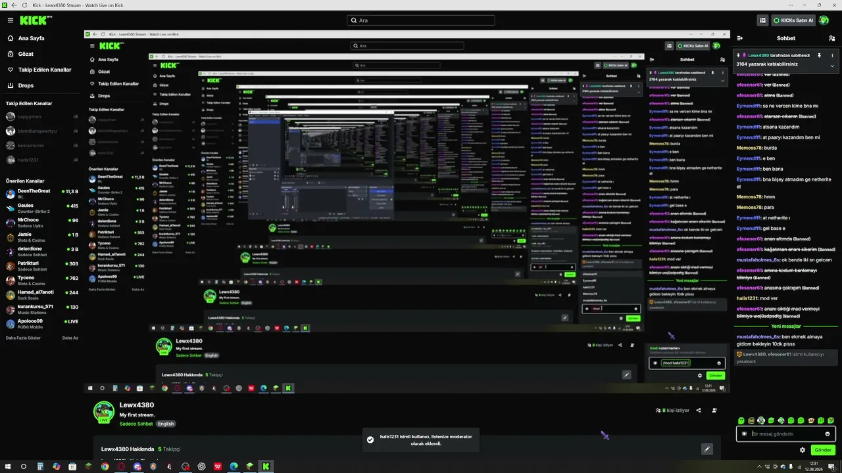
Task: Click Apoloo99 channel name
Action: (30, 321)
